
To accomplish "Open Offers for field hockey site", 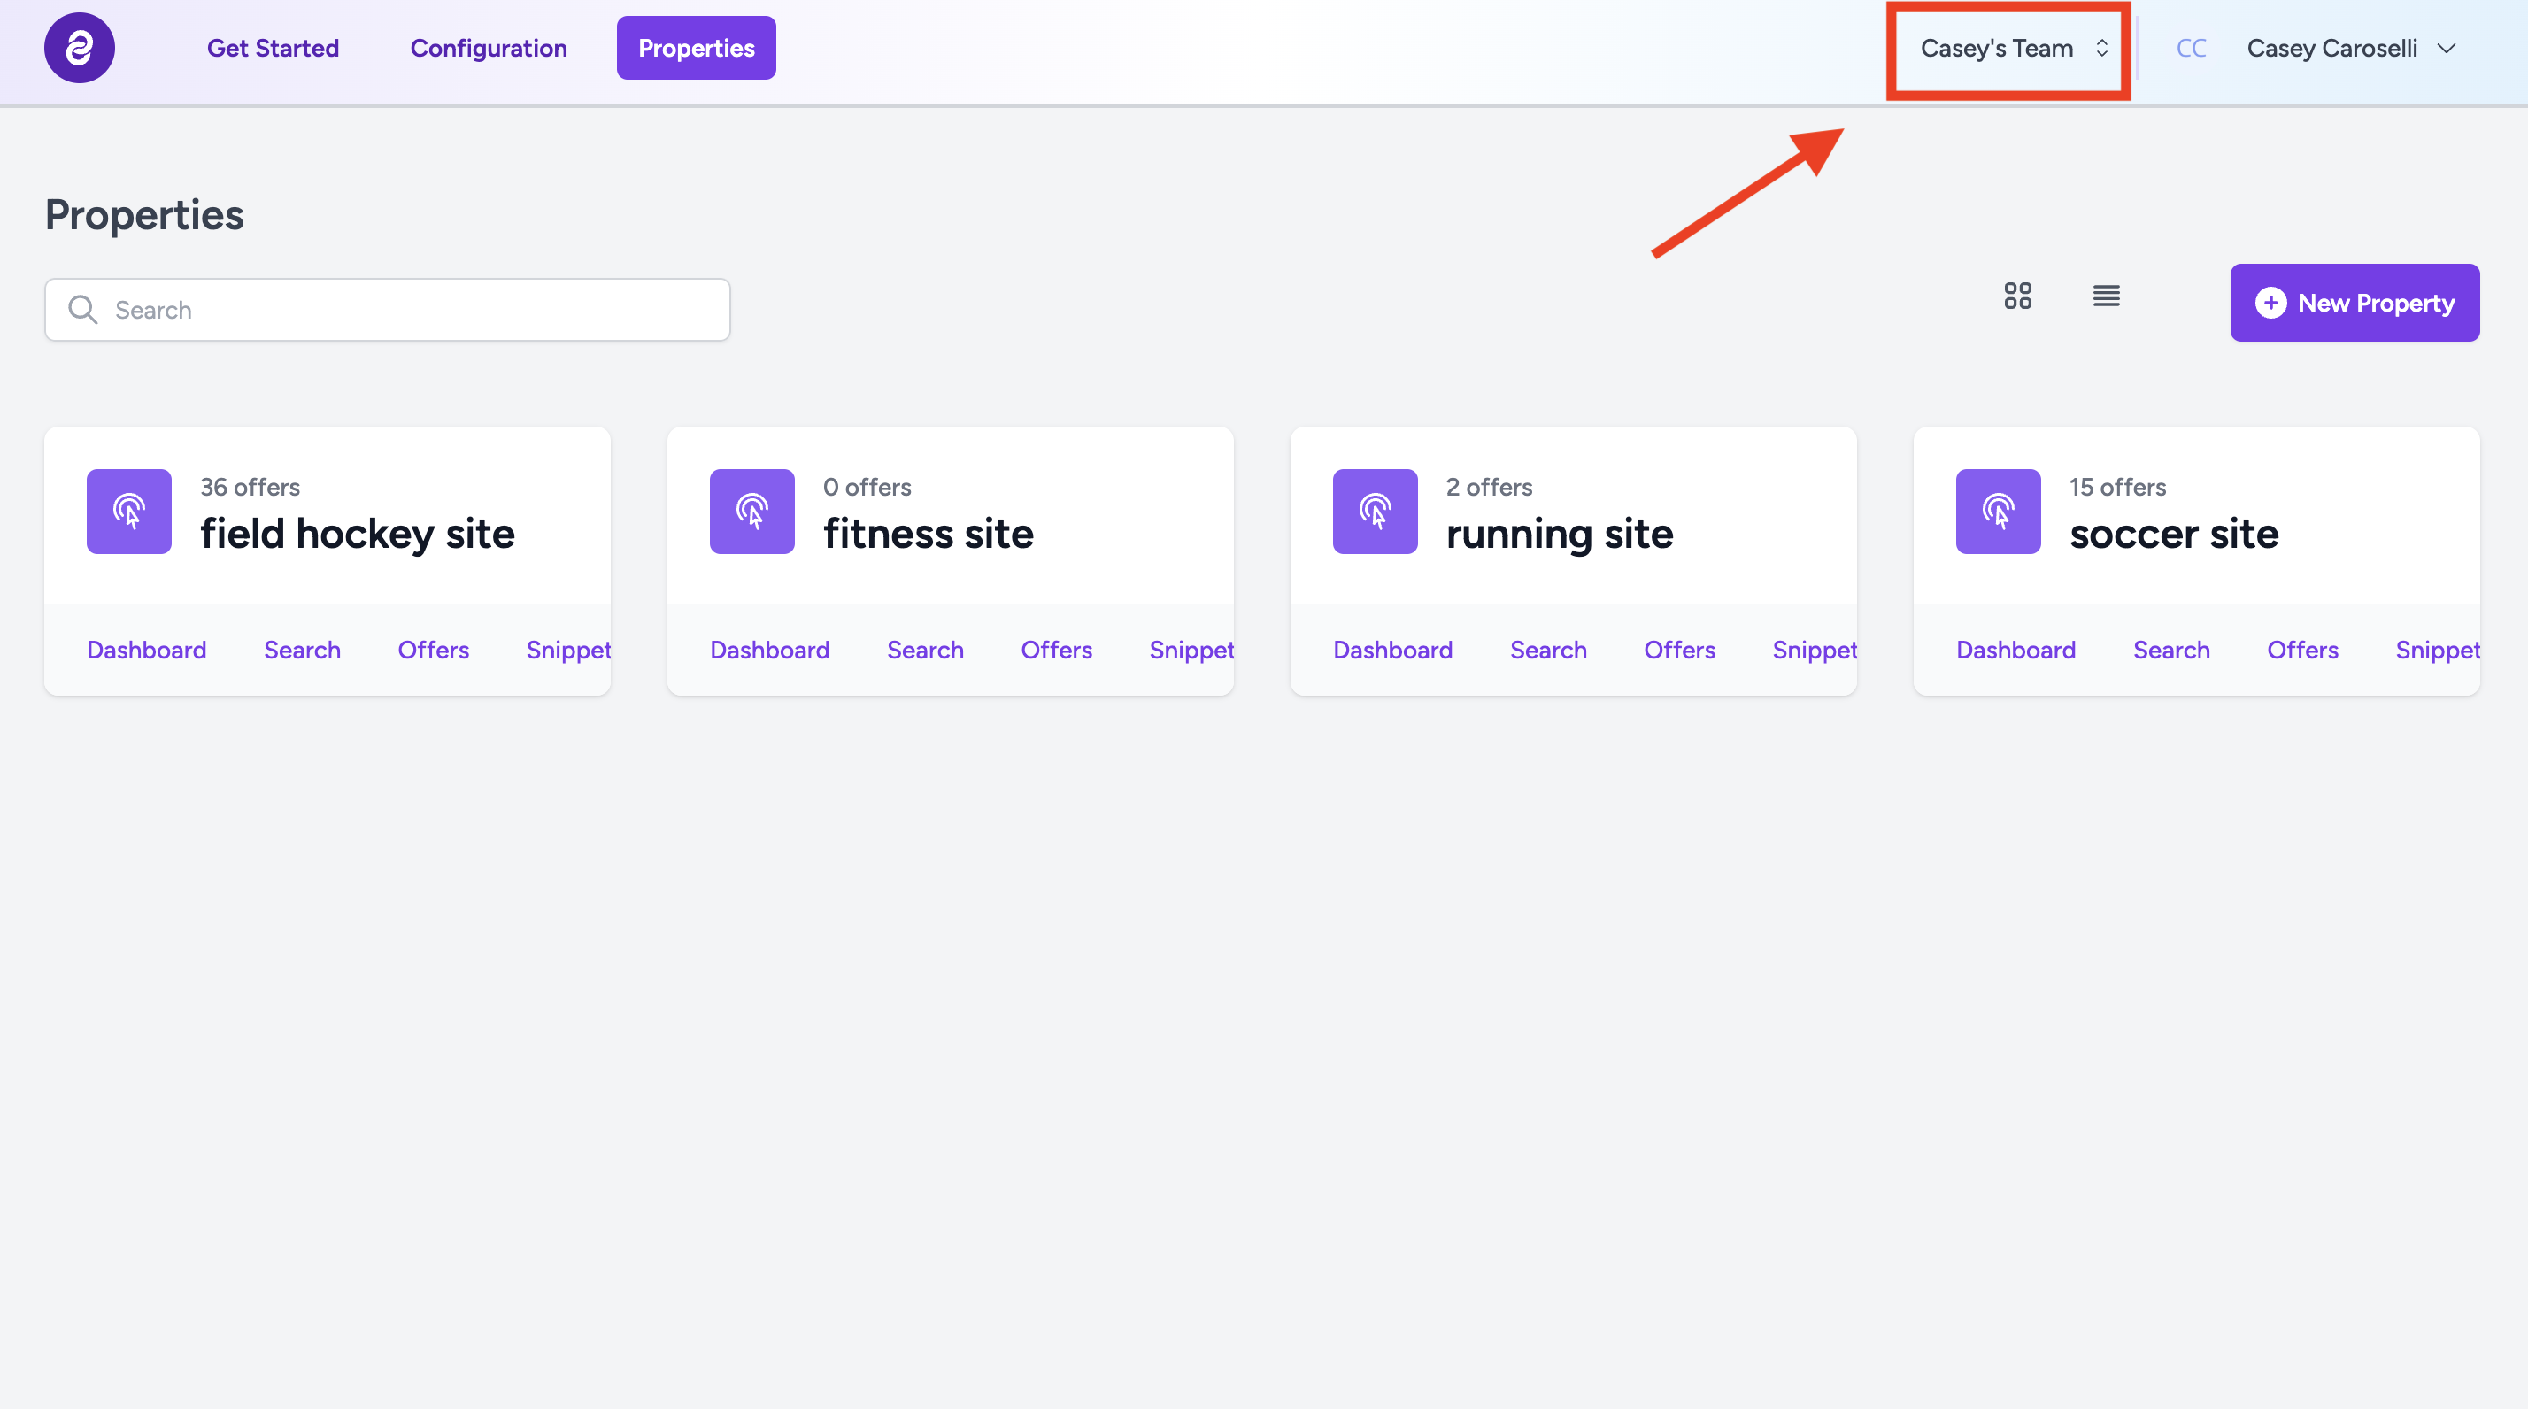I will click(x=433, y=651).
